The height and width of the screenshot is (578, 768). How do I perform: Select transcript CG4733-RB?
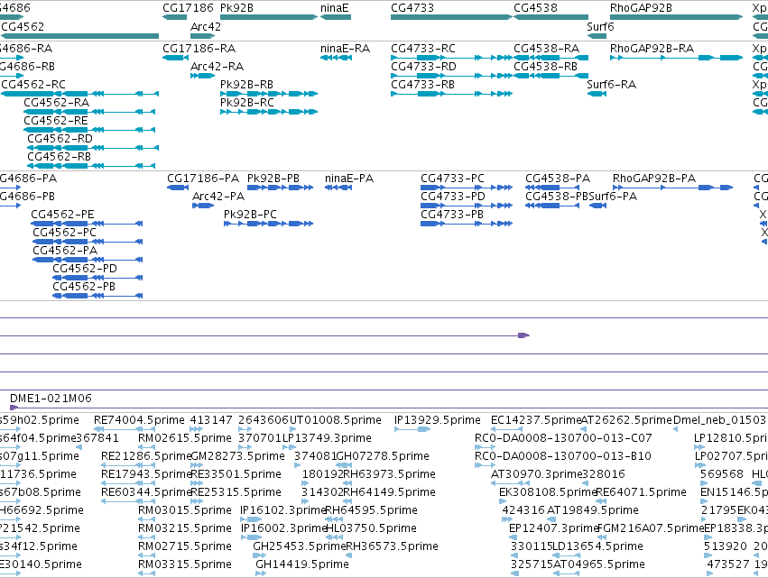422,85
